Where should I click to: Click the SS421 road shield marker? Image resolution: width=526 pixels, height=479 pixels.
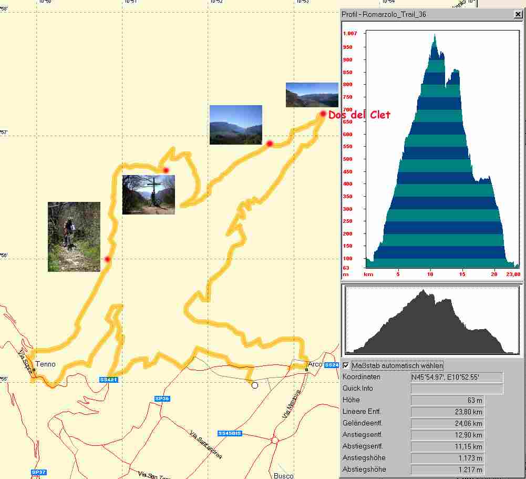(x=108, y=380)
